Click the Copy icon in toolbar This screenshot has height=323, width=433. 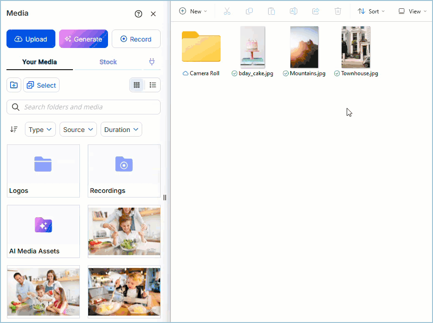click(249, 11)
